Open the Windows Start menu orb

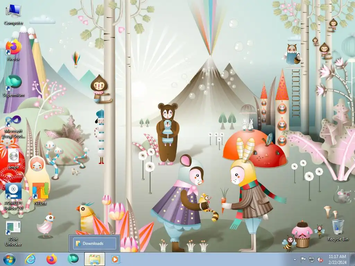tap(9, 259)
